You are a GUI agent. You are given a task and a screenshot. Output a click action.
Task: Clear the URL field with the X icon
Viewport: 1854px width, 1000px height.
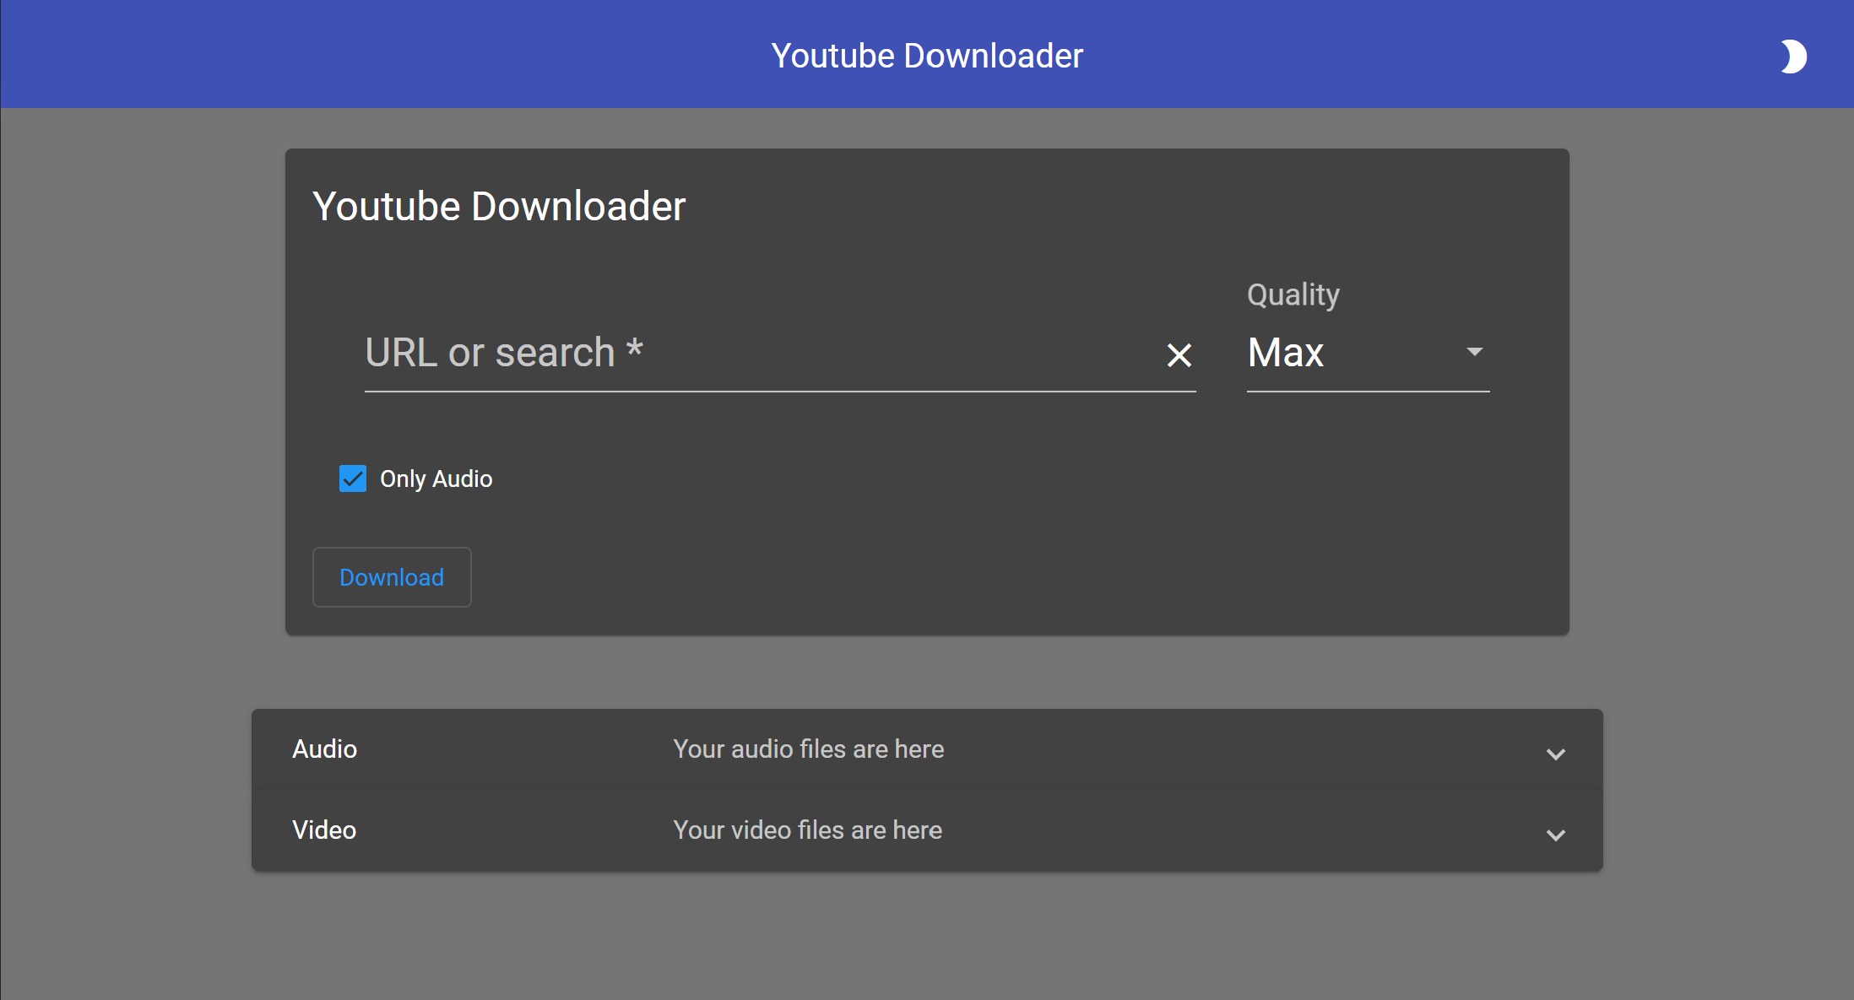[1179, 354]
